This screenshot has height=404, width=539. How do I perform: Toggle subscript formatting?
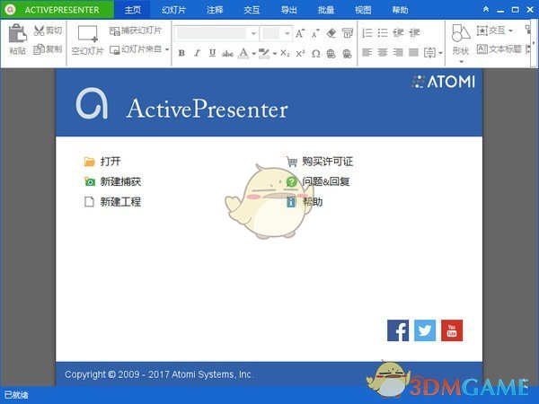pos(285,53)
